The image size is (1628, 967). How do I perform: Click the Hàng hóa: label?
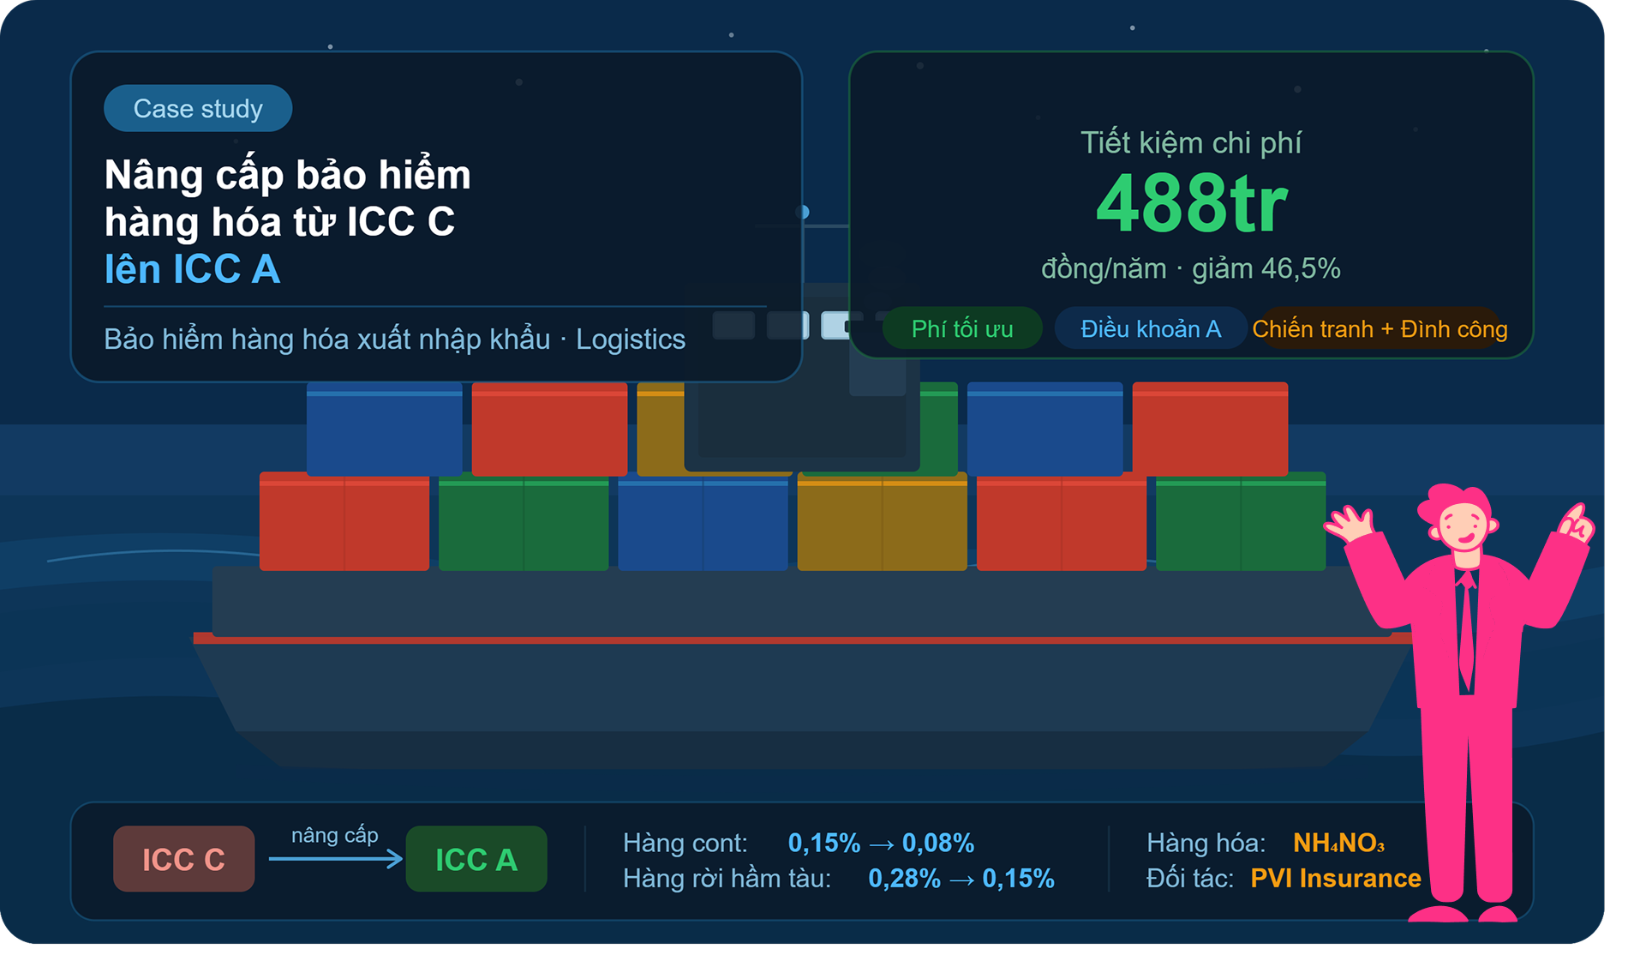(x=1206, y=843)
